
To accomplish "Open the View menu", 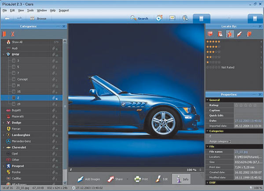I will pyautogui.click(x=21, y=11).
